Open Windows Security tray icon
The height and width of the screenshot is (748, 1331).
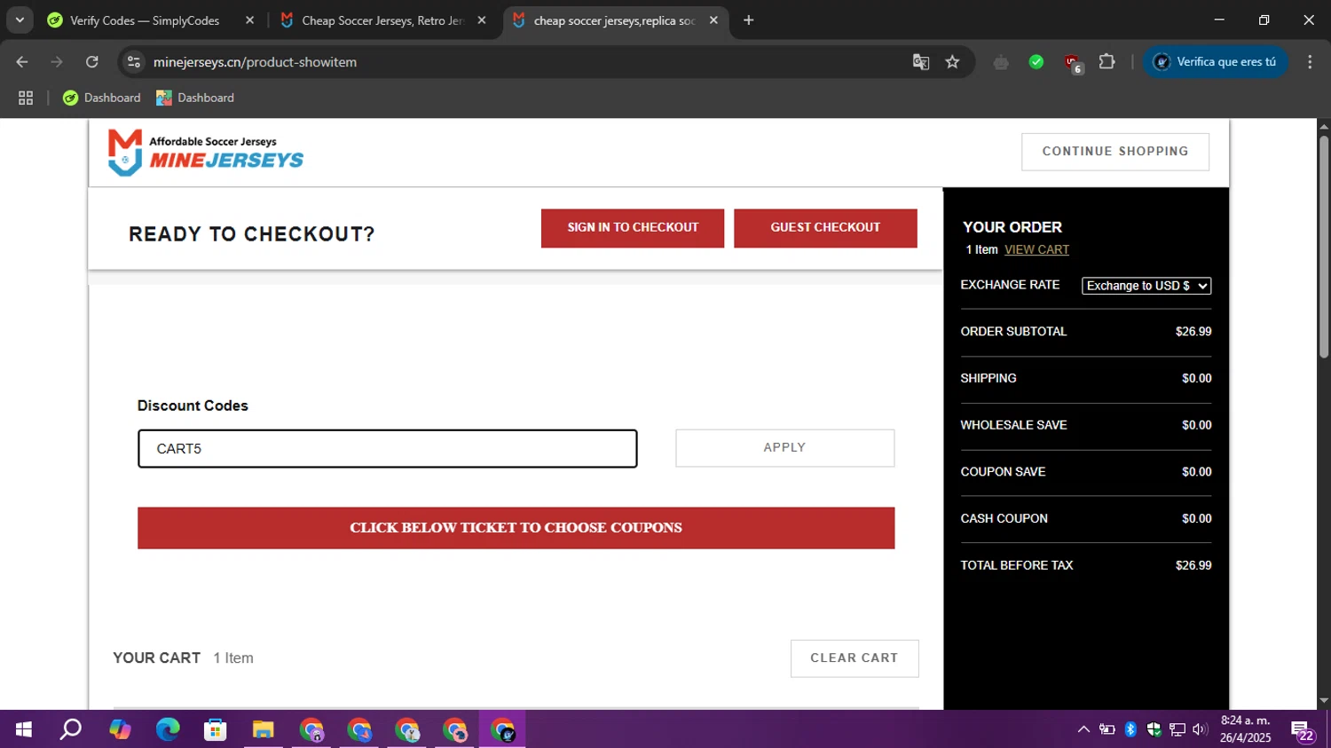(x=1154, y=729)
